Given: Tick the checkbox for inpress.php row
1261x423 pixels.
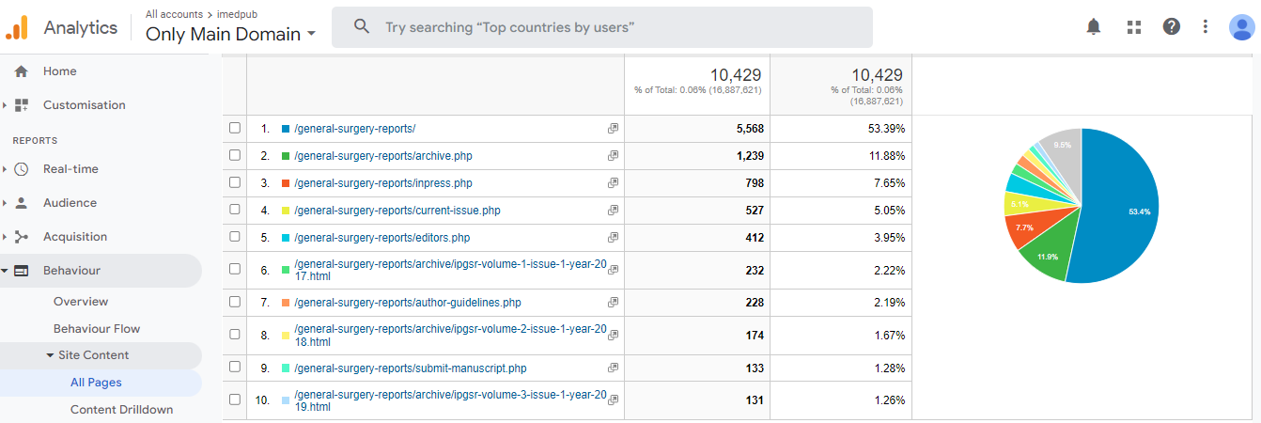Looking at the screenshot, I should 235,182.
